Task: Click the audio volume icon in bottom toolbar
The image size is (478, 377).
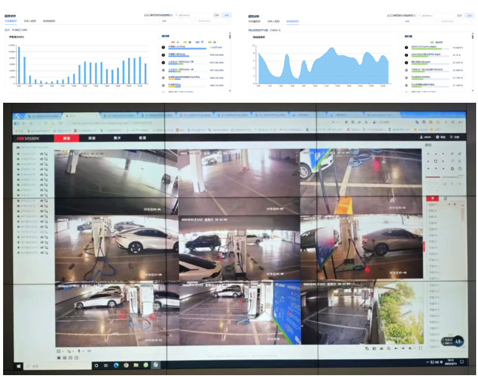Action: [x=411, y=348]
